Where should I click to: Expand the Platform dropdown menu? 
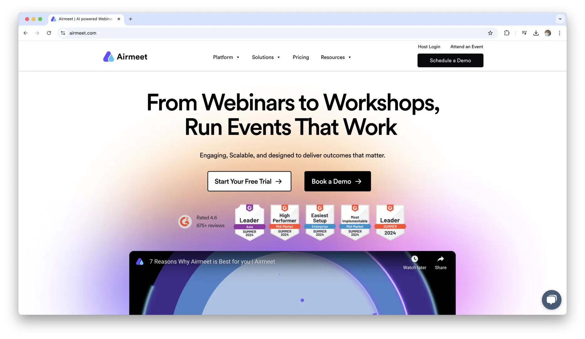tap(226, 57)
